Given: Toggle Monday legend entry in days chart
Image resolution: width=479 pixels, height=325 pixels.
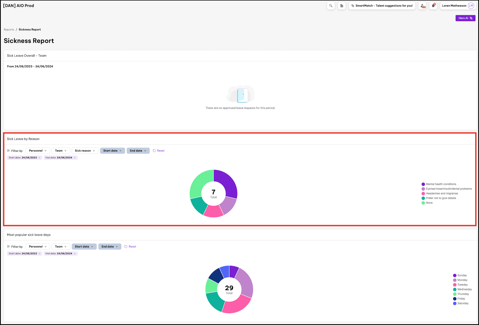Looking at the screenshot, I should 462,280.
